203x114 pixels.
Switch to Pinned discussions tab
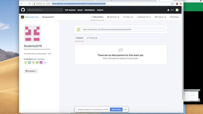92,38
